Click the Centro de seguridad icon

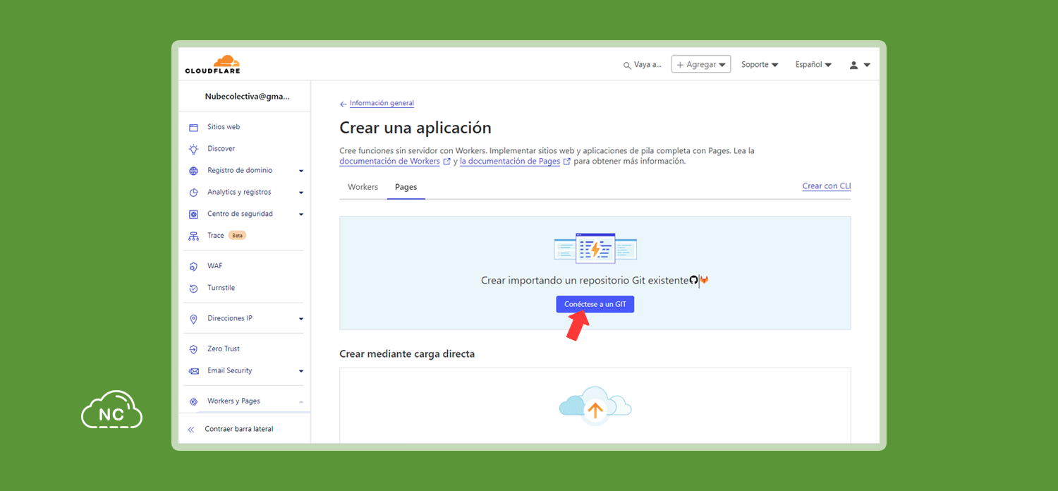coord(193,214)
